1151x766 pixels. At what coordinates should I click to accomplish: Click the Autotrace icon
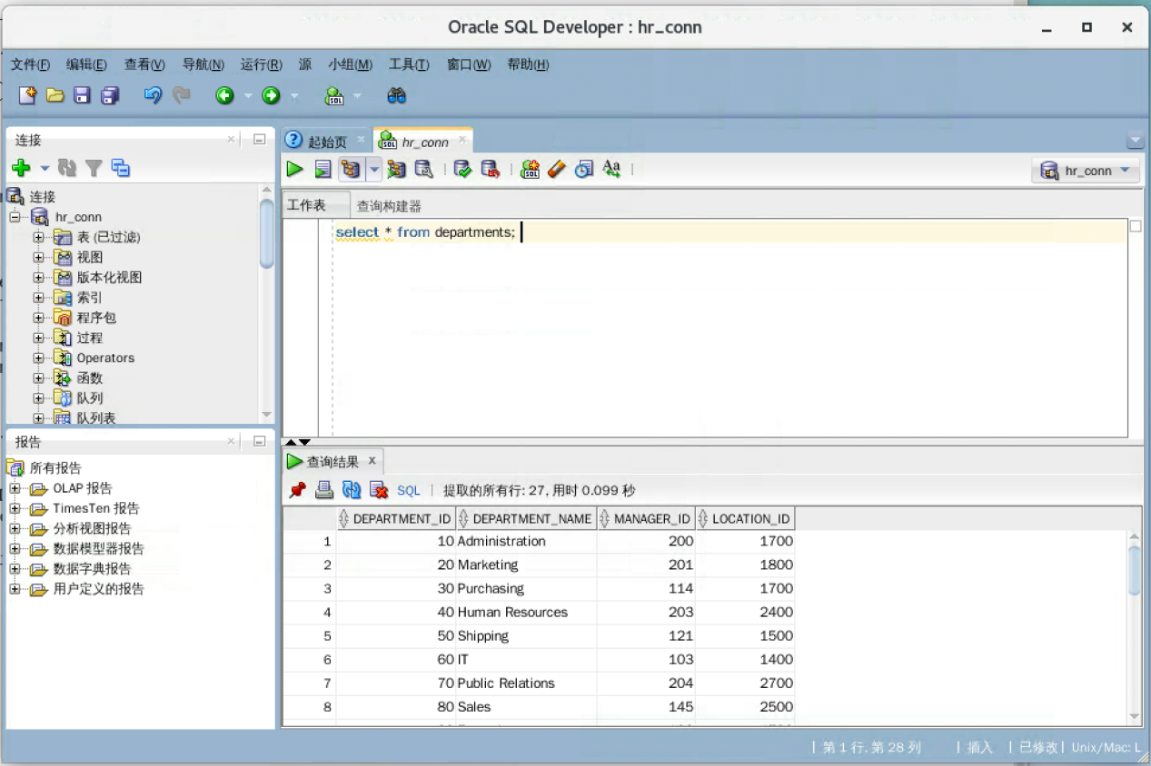tap(396, 169)
